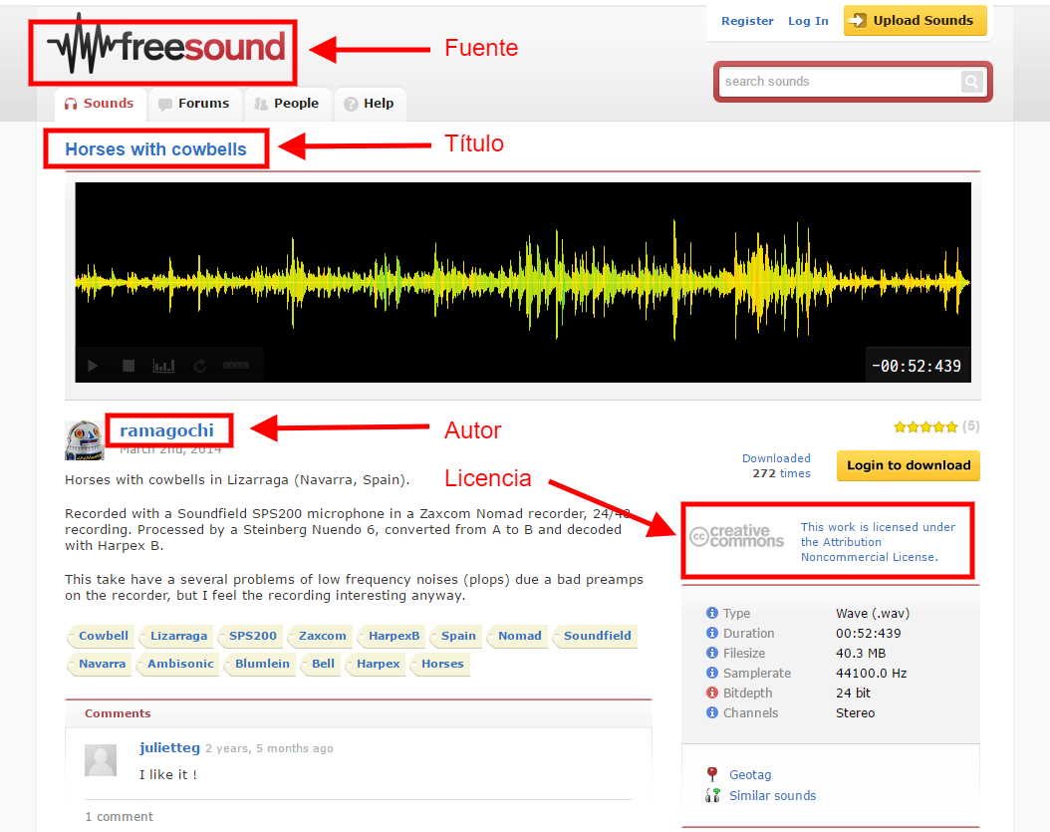
Task: Select the Cowbell tag
Action: [101, 636]
